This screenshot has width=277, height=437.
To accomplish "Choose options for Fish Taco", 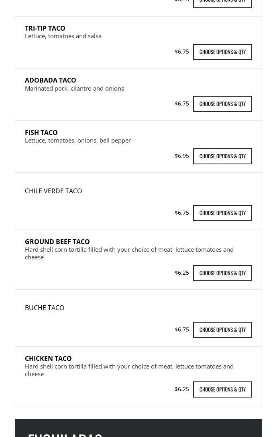I will click(222, 156).
